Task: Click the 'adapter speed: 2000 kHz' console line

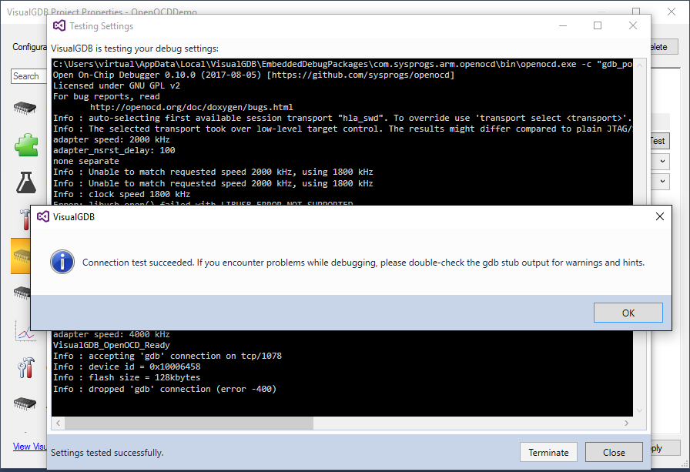Action: coord(112,139)
